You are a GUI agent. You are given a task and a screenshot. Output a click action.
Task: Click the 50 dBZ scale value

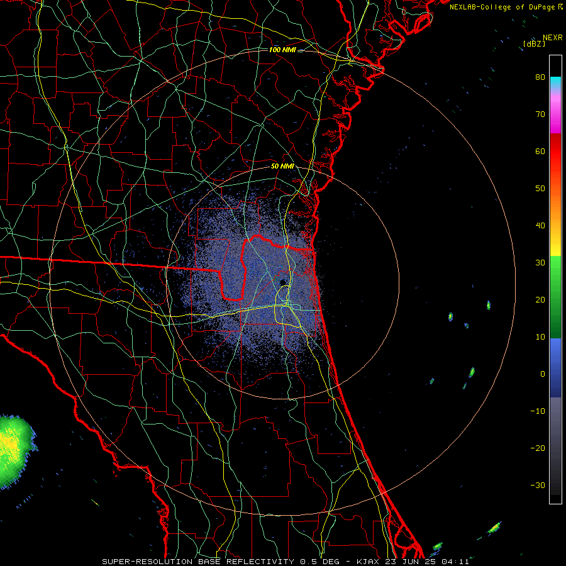tap(540, 189)
